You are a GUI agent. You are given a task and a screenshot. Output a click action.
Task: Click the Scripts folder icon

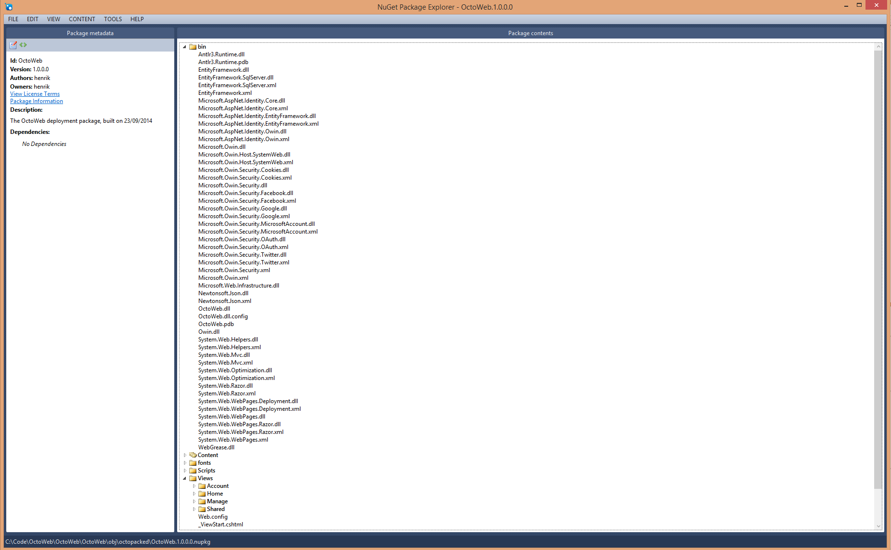coord(193,470)
